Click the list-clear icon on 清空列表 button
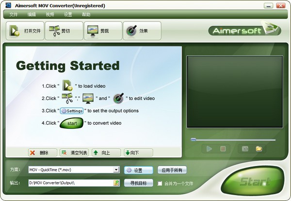This screenshot has width=291, height=201. coord(64,153)
